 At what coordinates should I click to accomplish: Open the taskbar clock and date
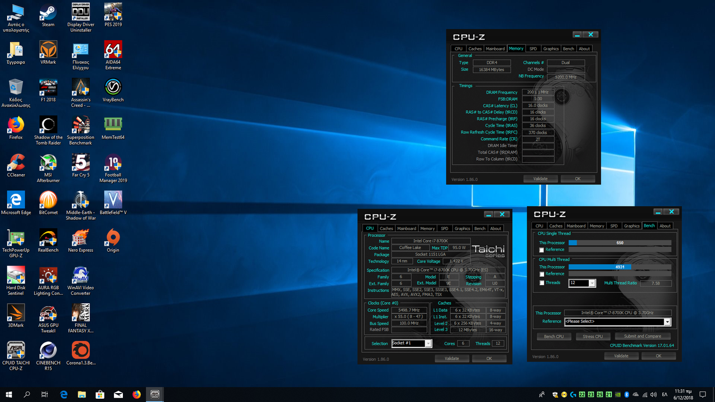point(683,394)
